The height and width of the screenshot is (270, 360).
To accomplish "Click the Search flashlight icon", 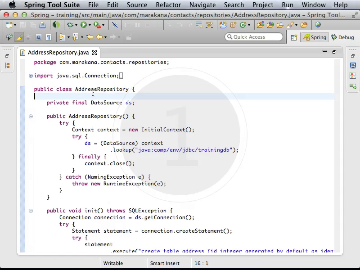I will tap(290, 25).
